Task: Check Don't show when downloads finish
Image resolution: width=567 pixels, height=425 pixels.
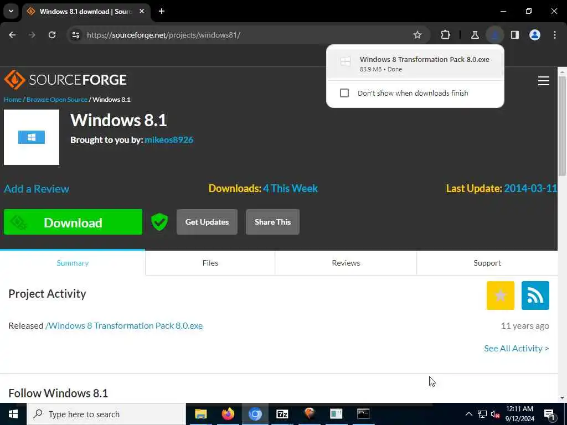Action: coord(344,93)
